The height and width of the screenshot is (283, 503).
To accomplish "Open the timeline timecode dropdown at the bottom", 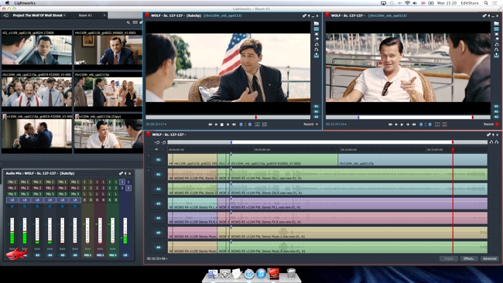I will pyautogui.click(x=157, y=258).
